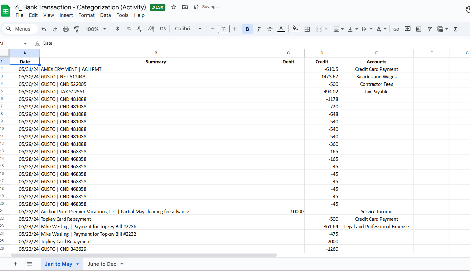
Task: Increase font size with plus button
Action: pos(235,29)
